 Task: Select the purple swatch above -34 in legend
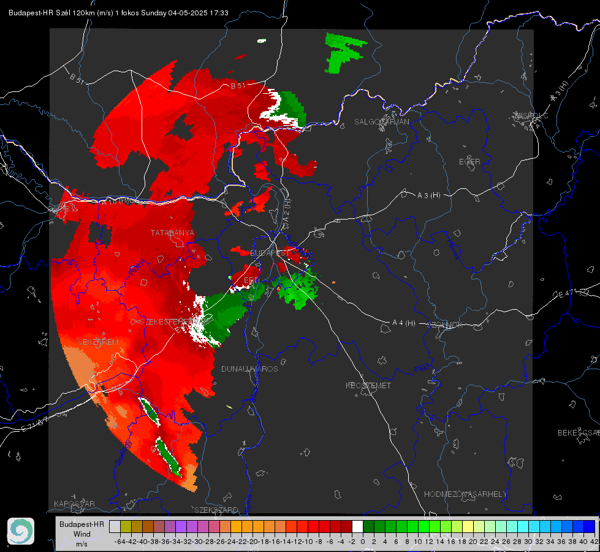click(x=181, y=526)
